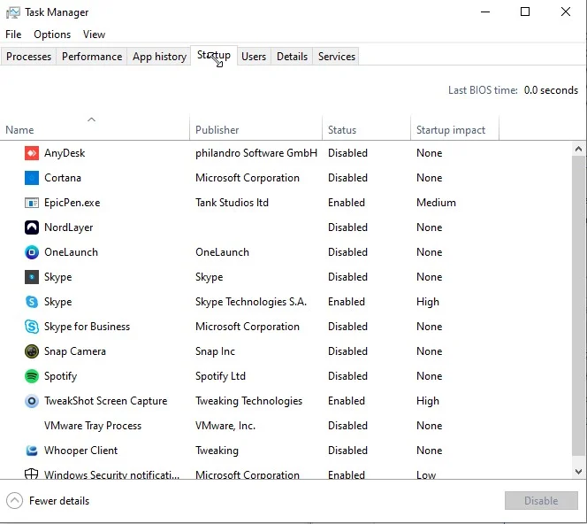This screenshot has width=587, height=524.
Task: Sort by the Name column header
Action: pos(95,130)
